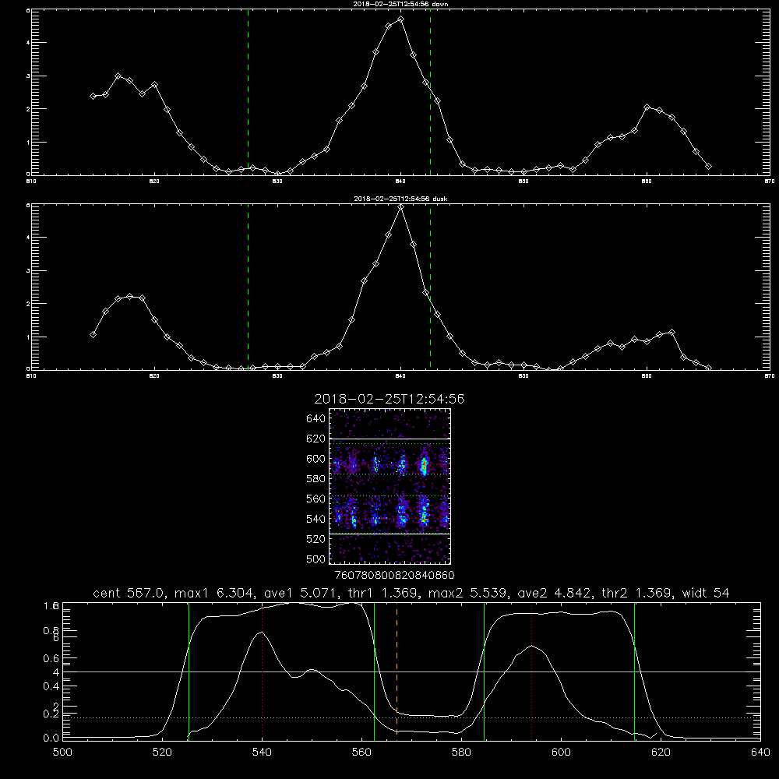Click the 0.6 y-axis label on bottom plot
The width and height of the screenshot is (779, 779).
tap(51, 658)
